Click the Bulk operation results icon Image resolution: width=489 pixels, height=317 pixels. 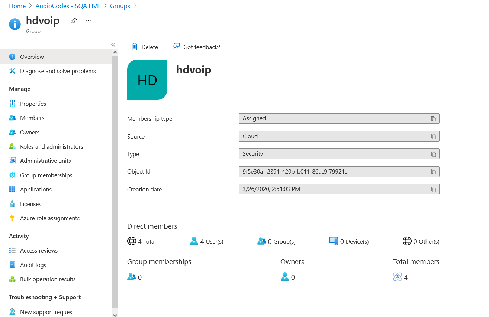pyautogui.click(x=12, y=279)
